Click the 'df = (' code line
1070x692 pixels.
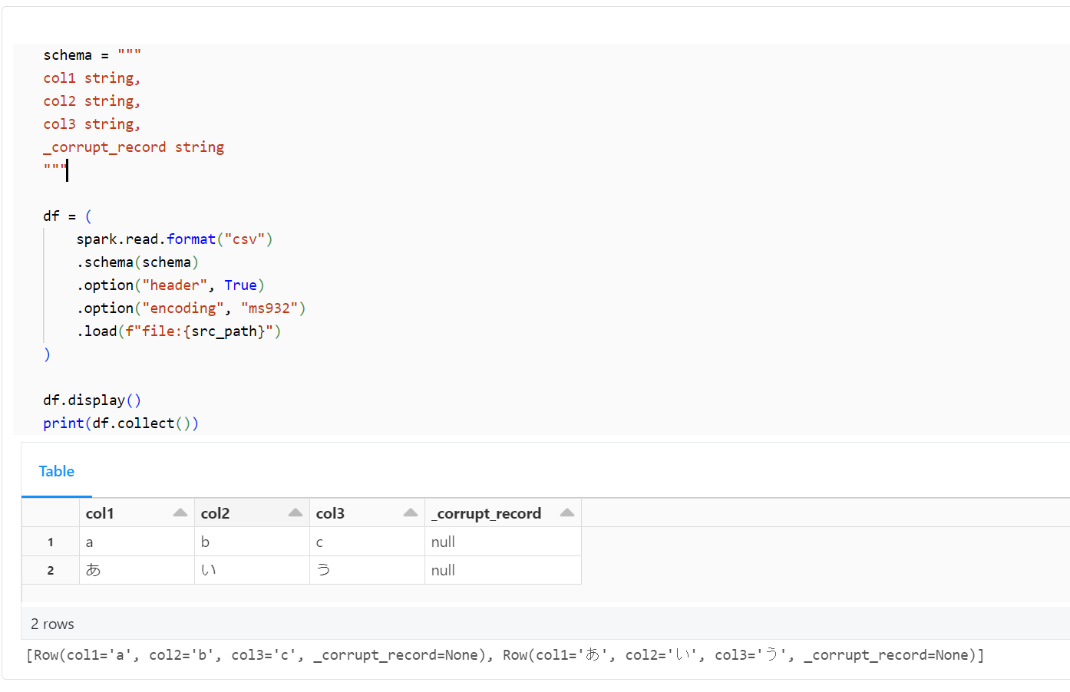[x=68, y=216]
